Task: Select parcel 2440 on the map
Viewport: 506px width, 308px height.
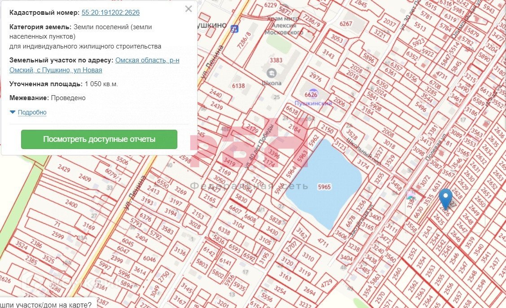Action: (x=216, y=94)
